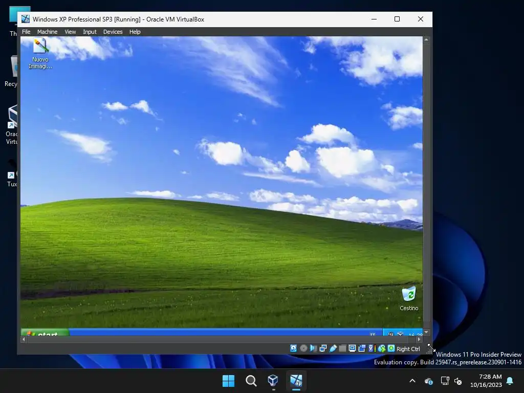The image size is (524, 393).
Task: Open the Windows 11 Start menu
Action: (x=229, y=381)
